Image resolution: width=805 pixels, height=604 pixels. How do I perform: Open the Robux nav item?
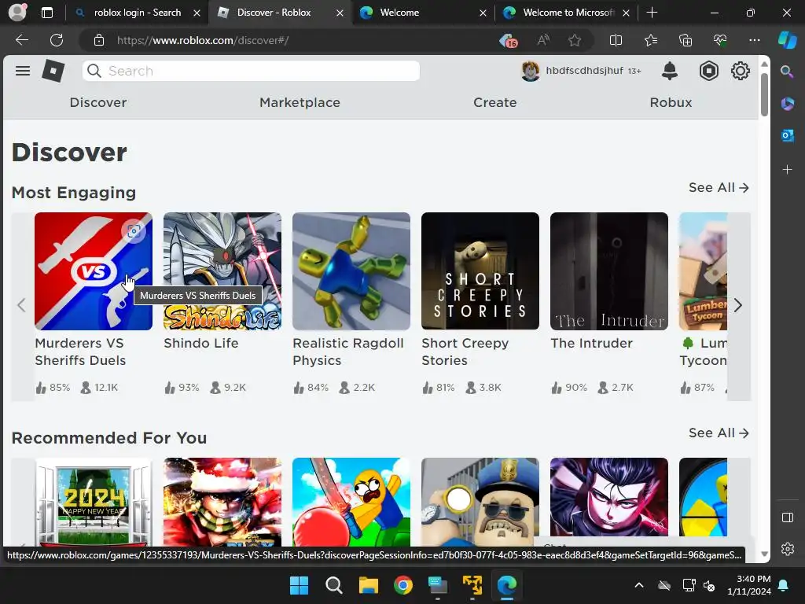pos(671,102)
